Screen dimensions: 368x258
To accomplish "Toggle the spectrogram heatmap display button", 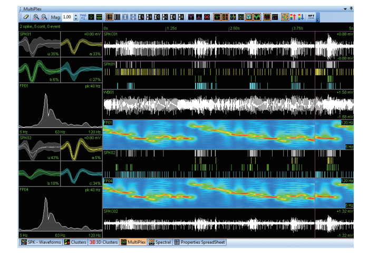I will (x=285, y=17).
